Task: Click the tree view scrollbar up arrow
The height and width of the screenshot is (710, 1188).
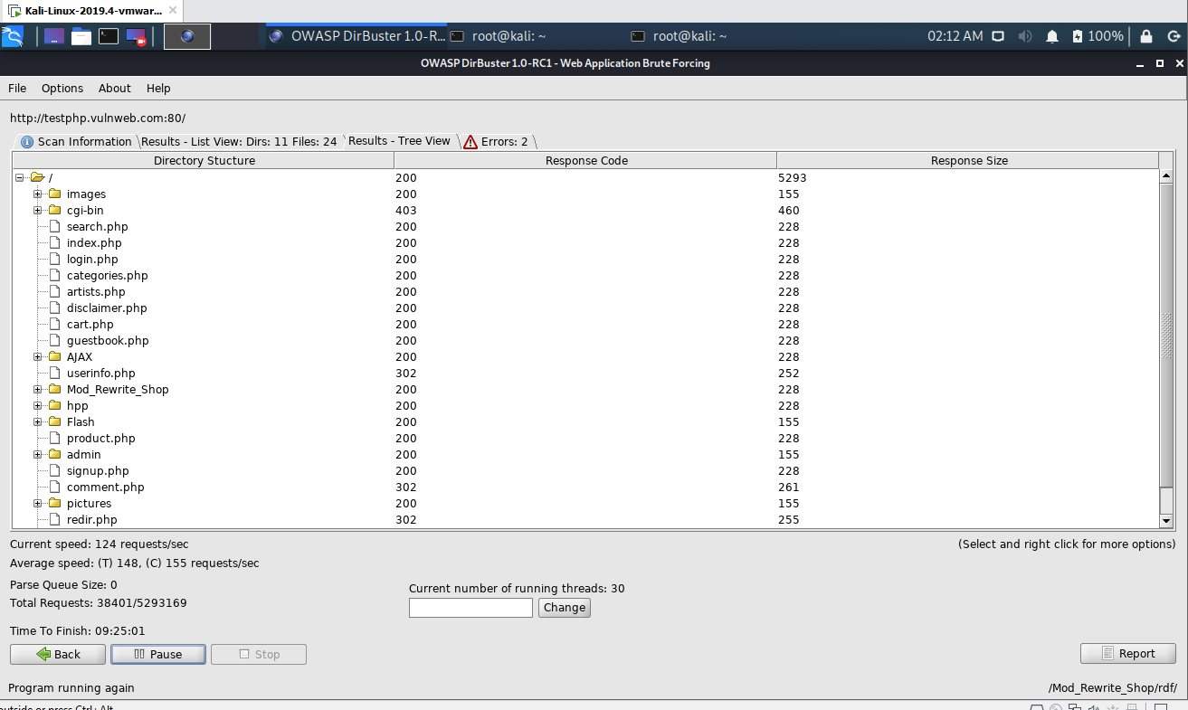Action: coord(1166,176)
